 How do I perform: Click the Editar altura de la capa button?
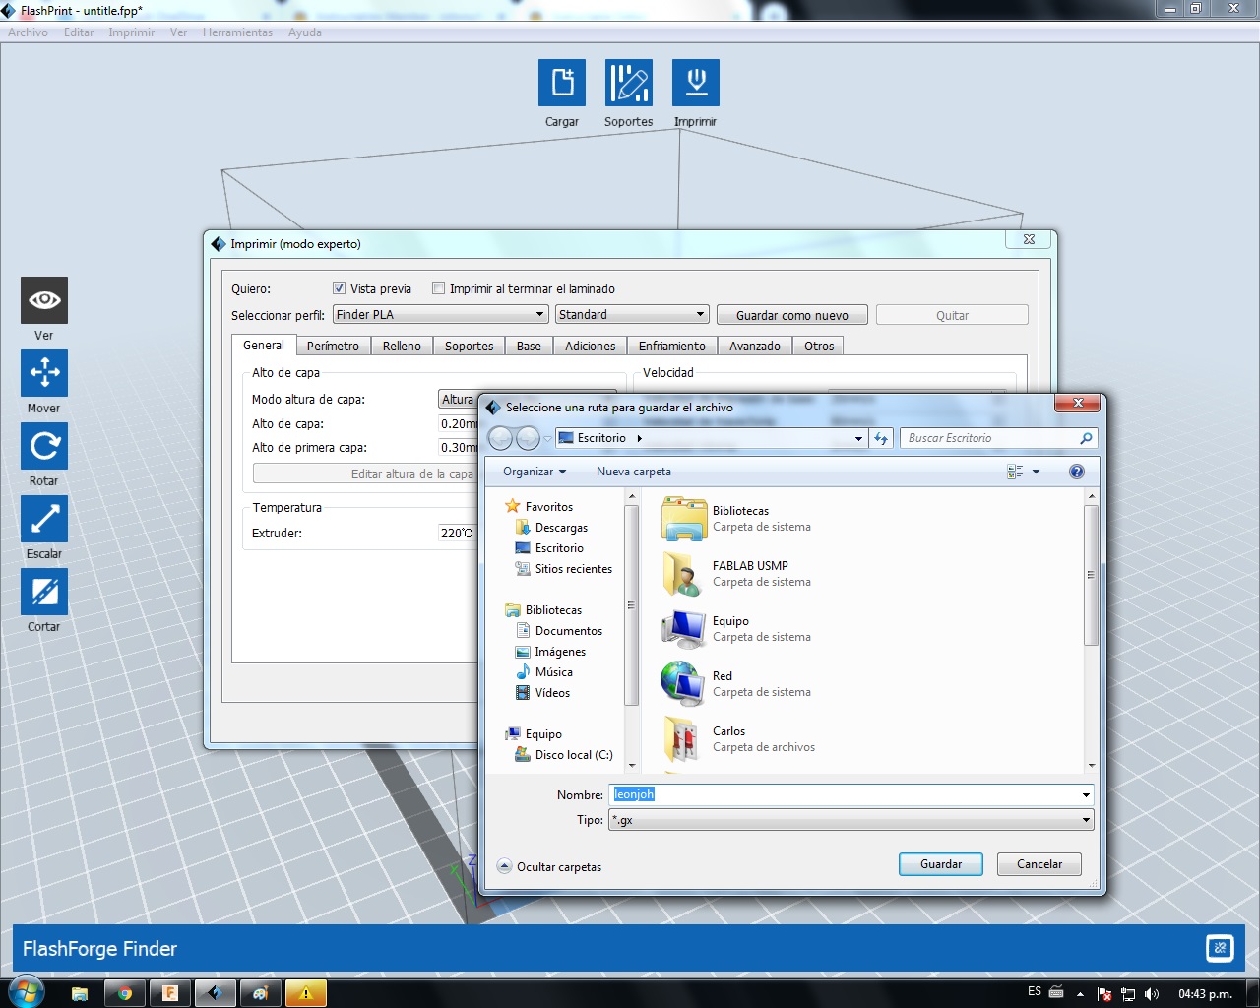364,473
